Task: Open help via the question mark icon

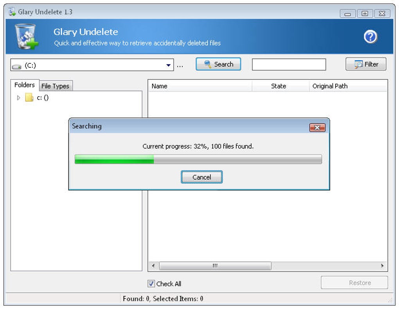Action: (370, 37)
